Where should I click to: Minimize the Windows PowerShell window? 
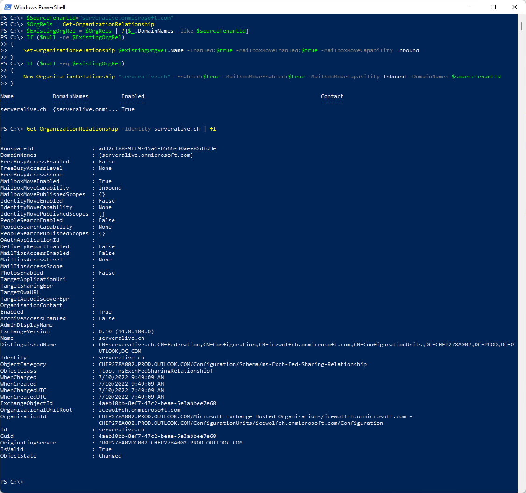pyautogui.click(x=472, y=7)
